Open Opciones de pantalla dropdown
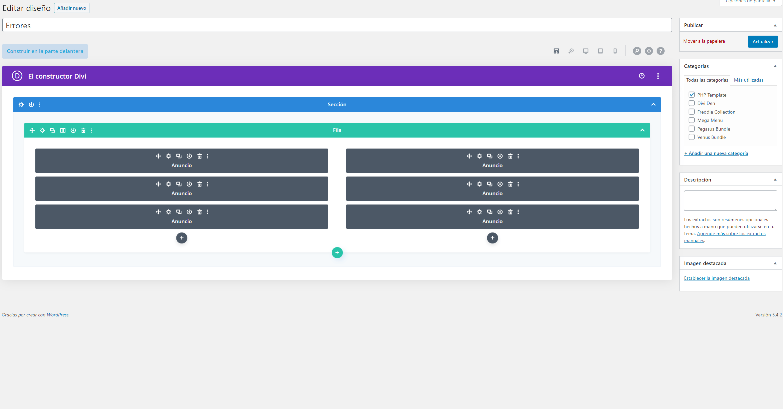Image resolution: width=783 pixels, height=409 pixels. (x=750, y=2)
